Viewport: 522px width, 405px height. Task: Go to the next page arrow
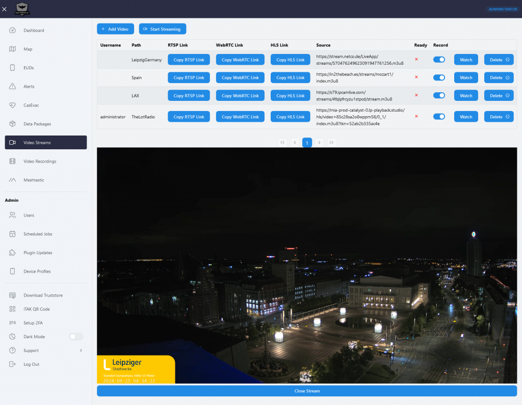(319, 143)
